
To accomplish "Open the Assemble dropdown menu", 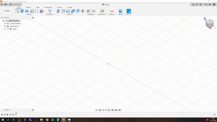I will [x=91, y=14].
